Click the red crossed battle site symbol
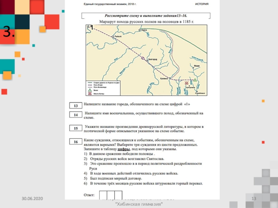 (187, 83)
